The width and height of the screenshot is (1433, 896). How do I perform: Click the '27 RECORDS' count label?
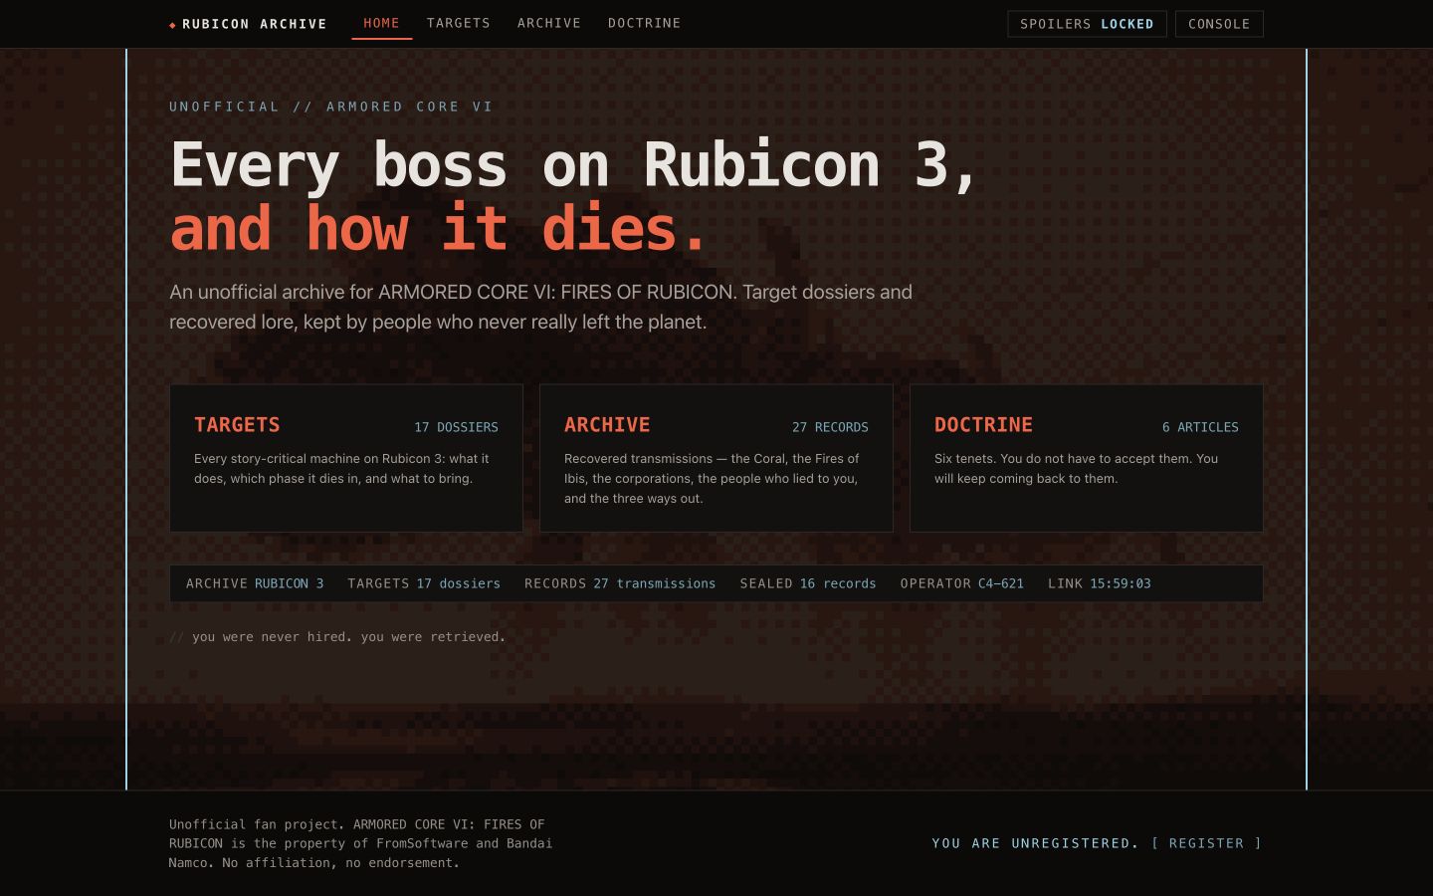830,427
